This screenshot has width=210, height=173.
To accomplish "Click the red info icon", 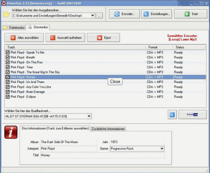I will (11, 132).
